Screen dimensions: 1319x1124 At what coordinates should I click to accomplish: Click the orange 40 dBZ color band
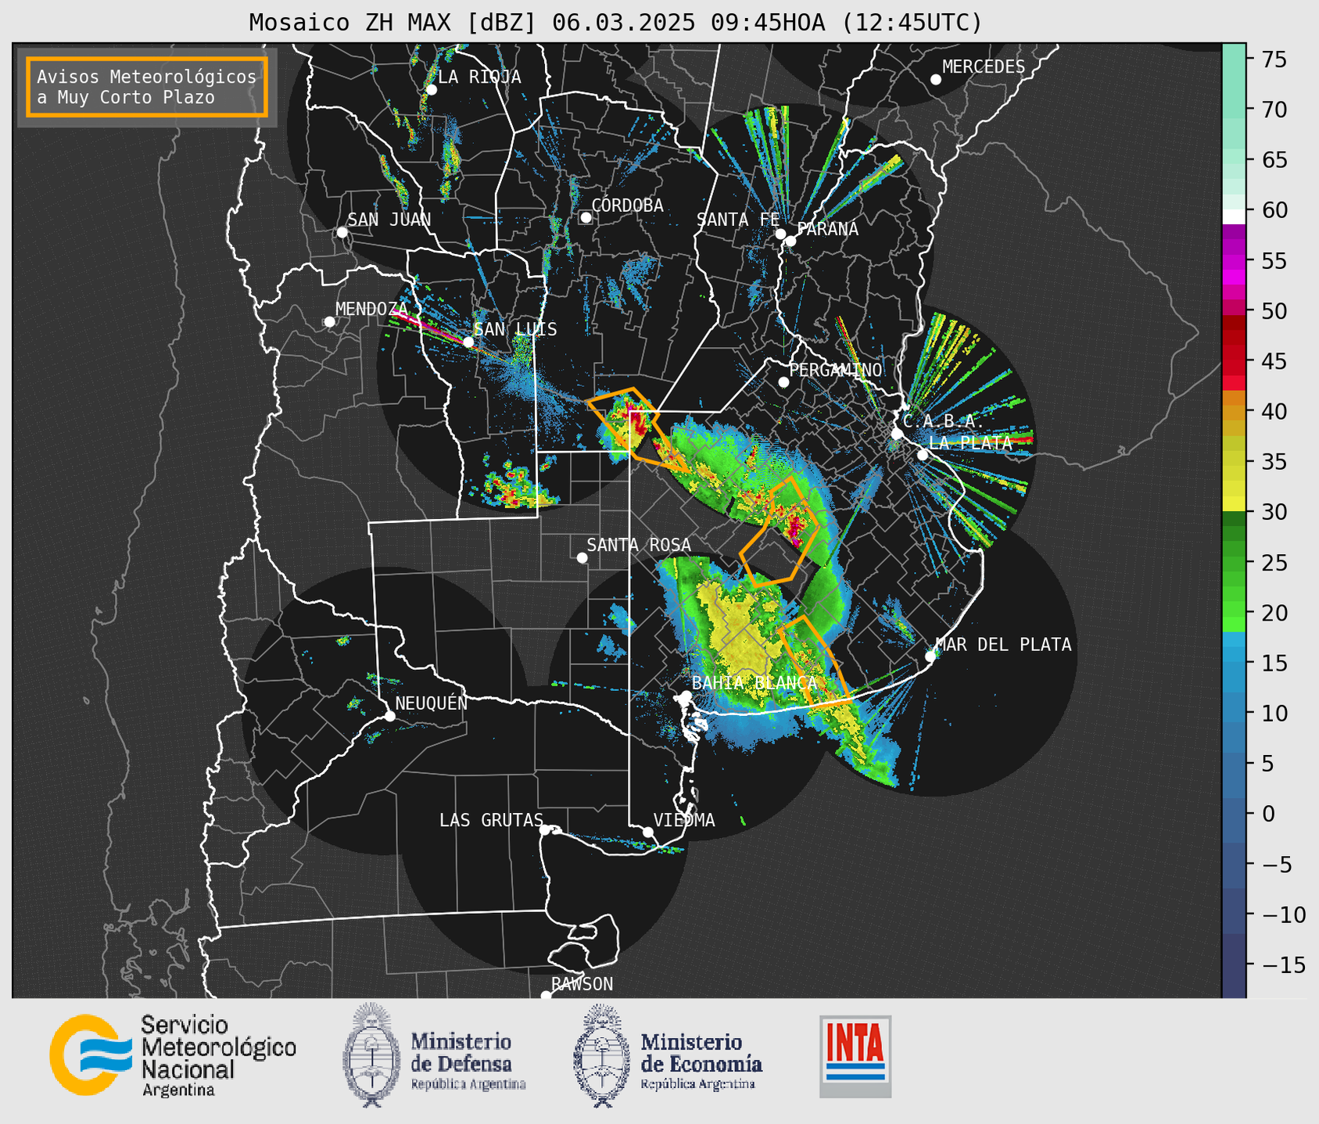click(x=1234, y=412)
